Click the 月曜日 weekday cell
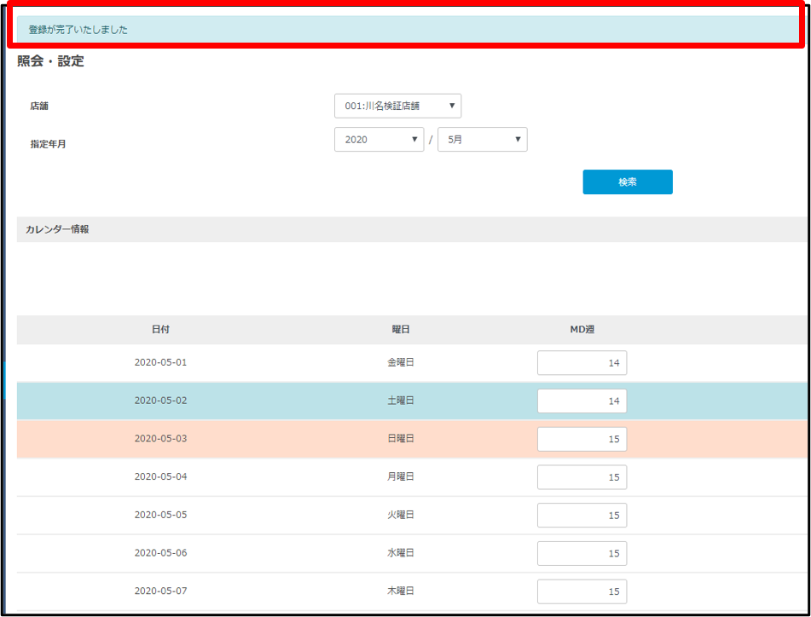Screen dimensions: 811x617 401,476
